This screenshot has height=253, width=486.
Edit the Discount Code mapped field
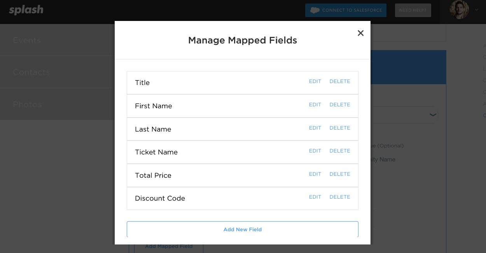[315, 197]
